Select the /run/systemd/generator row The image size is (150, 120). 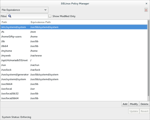[74, 75]
